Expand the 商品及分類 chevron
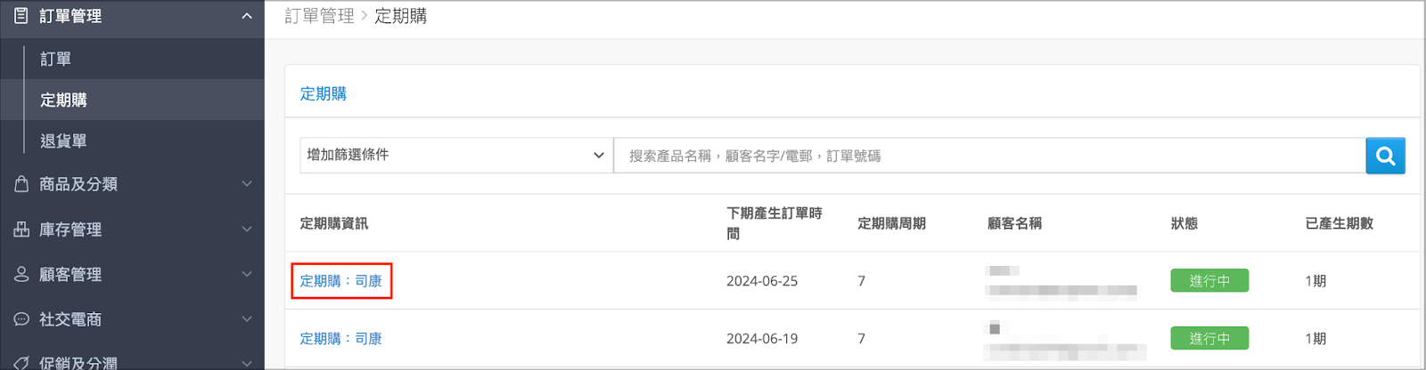This screenshot has height=370, width=1426. click(247, 184)
